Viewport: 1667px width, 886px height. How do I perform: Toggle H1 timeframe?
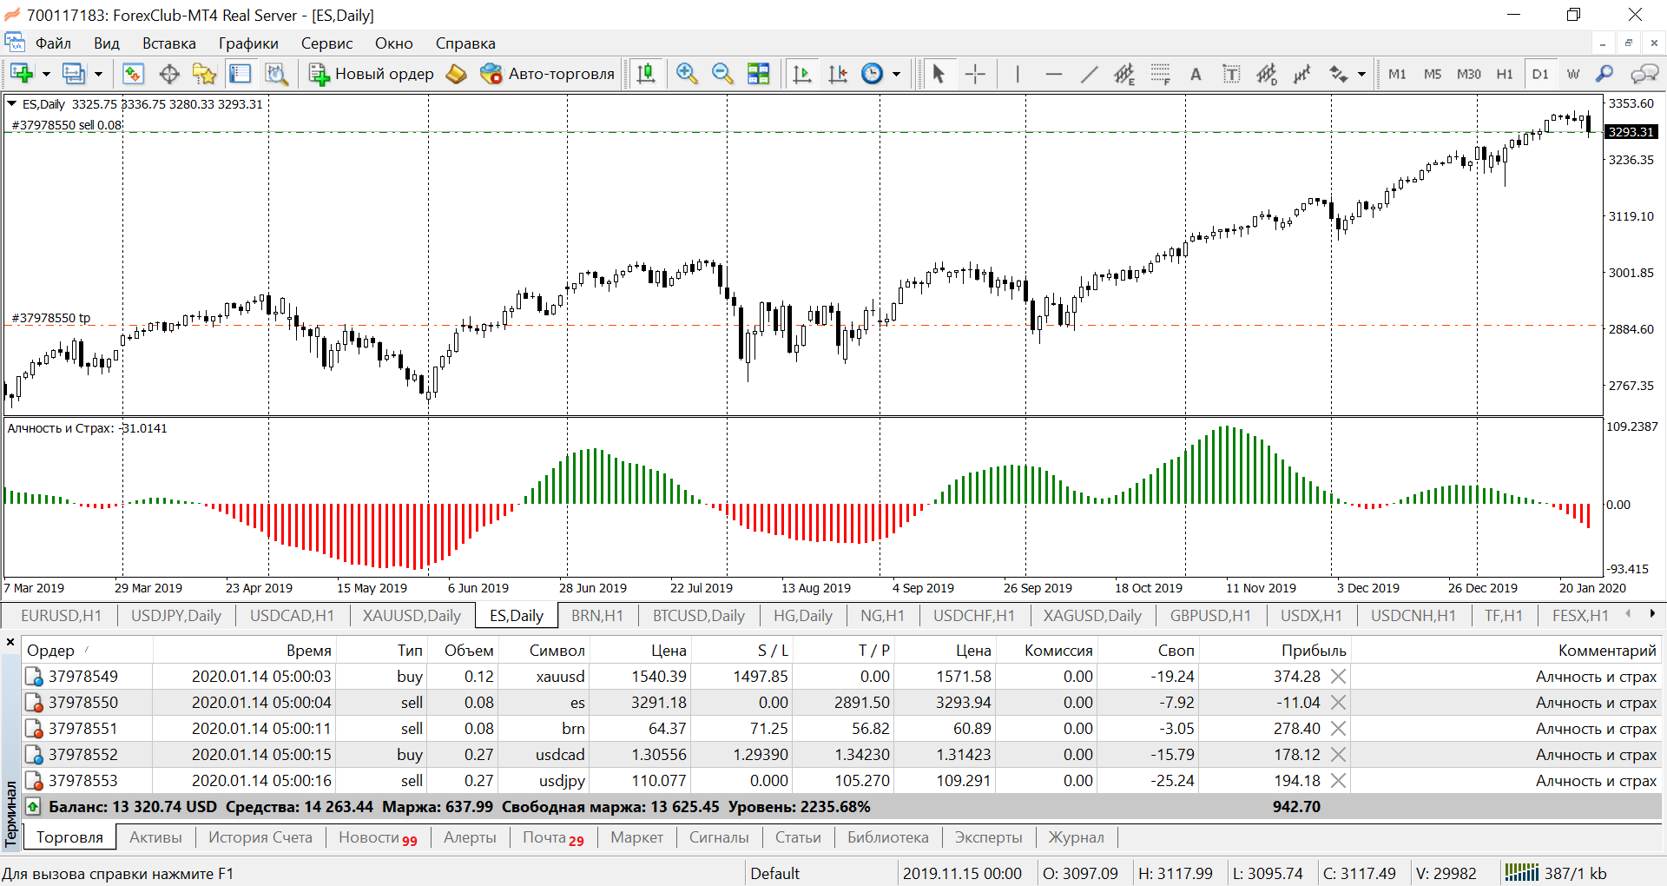click(1505, 74)
